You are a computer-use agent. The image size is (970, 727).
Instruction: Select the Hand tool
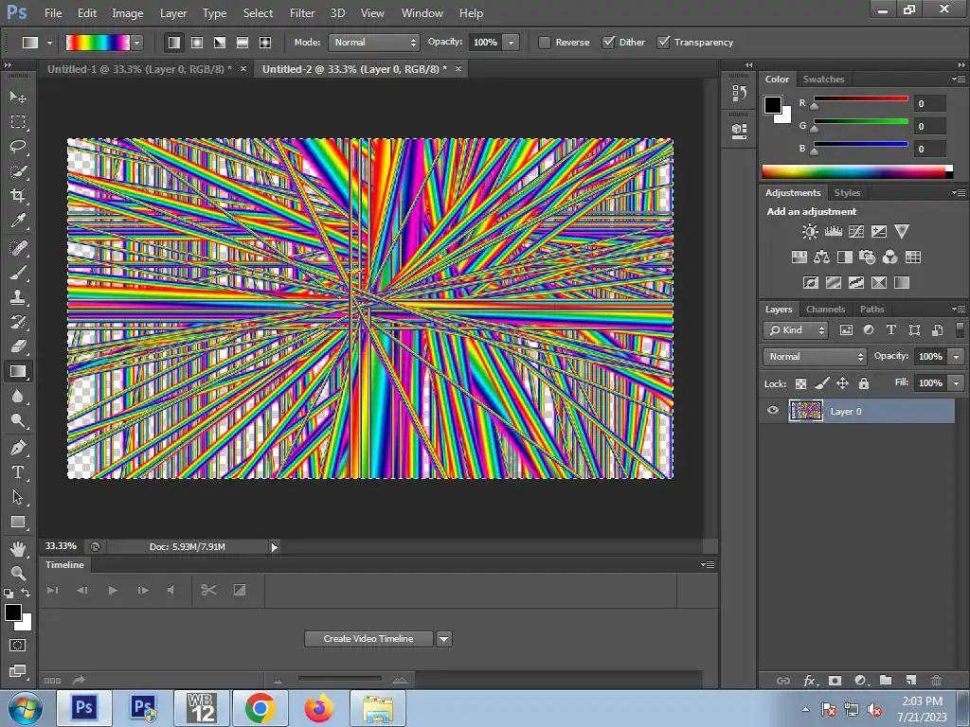(18, 548)
